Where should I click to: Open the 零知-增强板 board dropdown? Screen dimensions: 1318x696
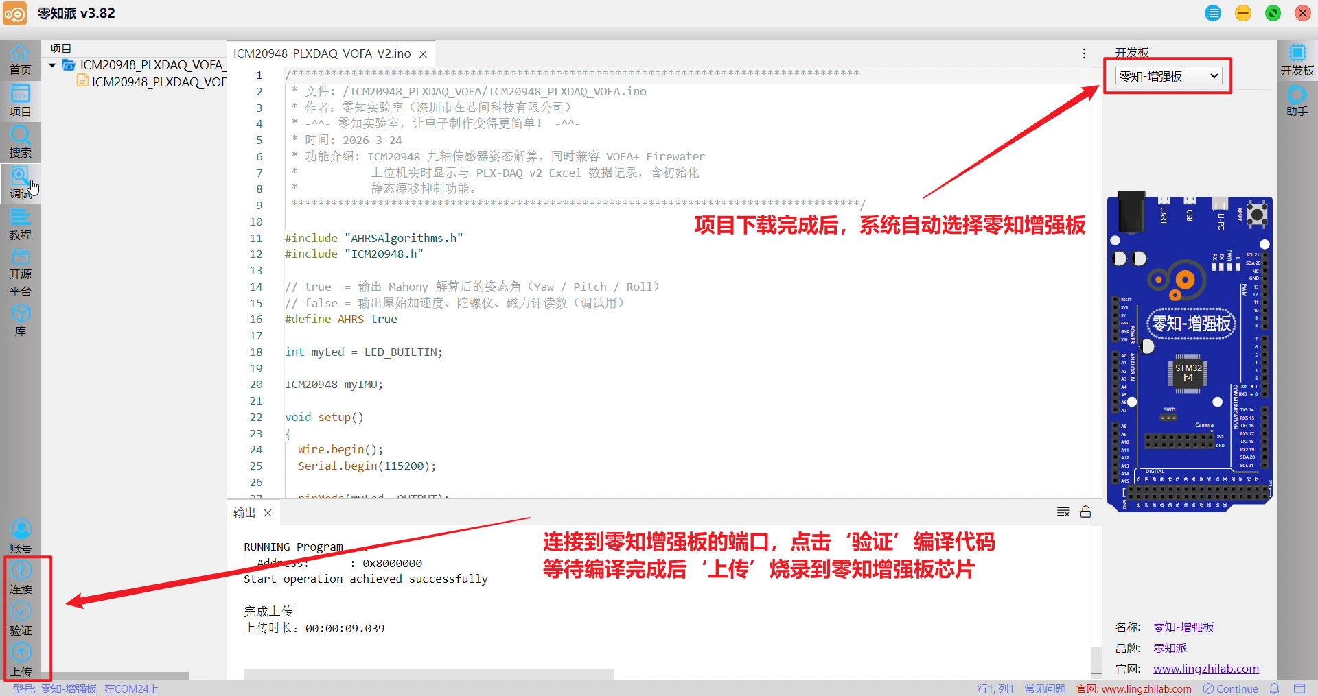[x=1169, y=76]
